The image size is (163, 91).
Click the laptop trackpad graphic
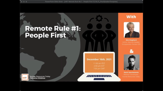click(99, 79)
